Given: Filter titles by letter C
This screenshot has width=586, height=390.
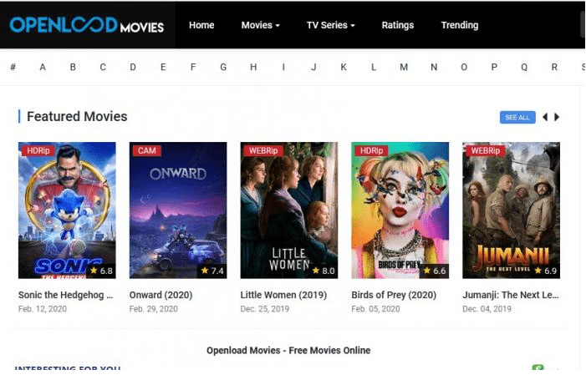Looking at the screenshot, I should (103, 67).
